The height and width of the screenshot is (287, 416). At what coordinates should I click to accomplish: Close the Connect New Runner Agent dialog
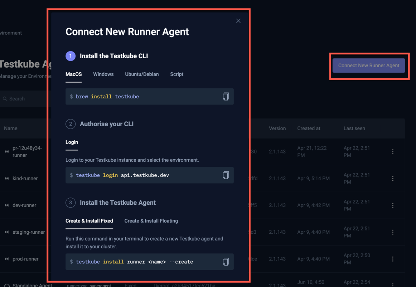[x=238, y=21]
